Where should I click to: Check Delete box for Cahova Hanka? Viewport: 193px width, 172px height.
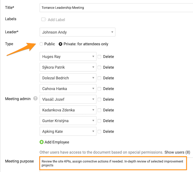(99, 89)
